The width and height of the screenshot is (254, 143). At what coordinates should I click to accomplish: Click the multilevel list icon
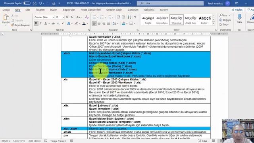(x=110, y=17)
